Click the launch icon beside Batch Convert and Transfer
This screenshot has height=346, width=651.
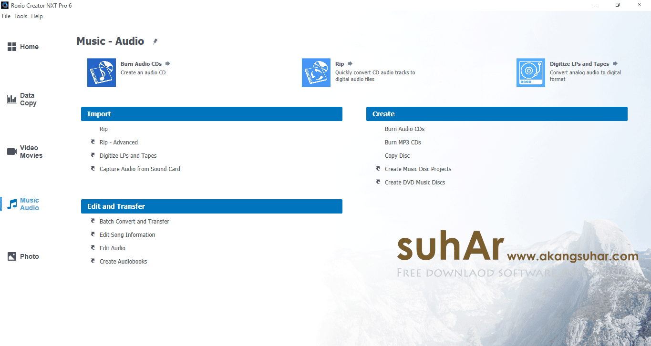click(x=93, y=221)
